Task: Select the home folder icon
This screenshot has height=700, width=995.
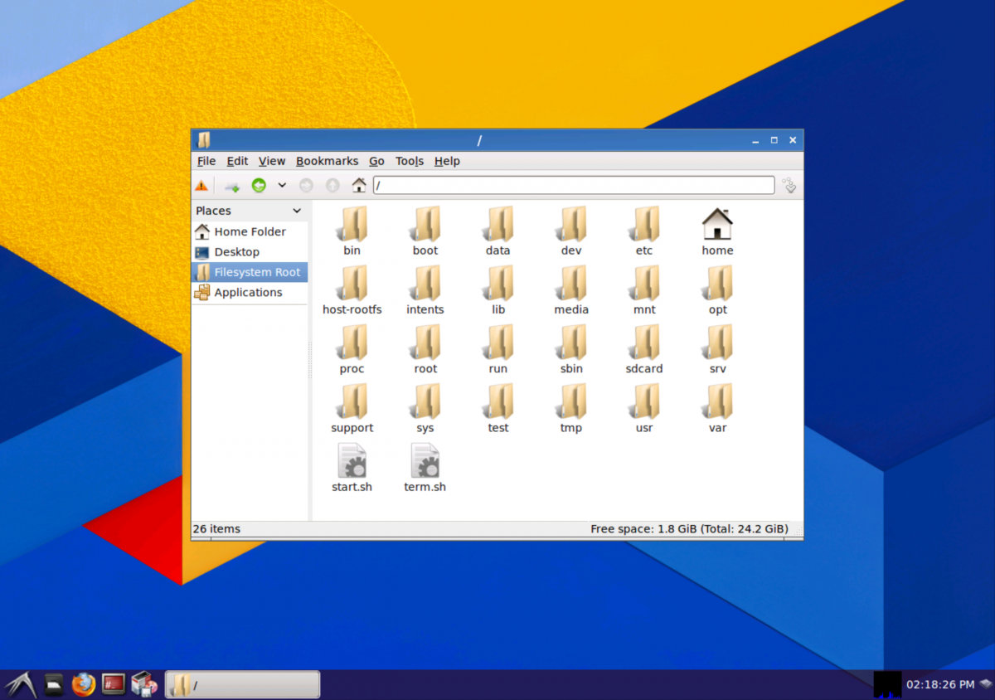Action: pos(717,232)
